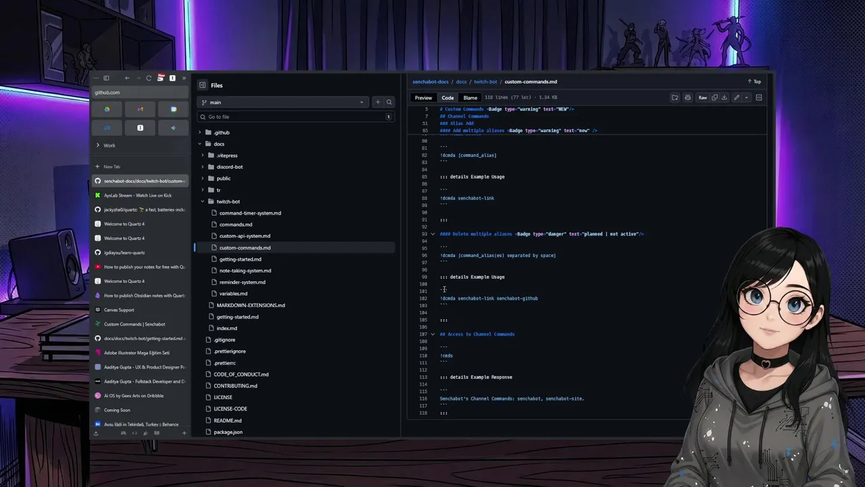This screenshot has height=487, width=865.
Task: Switch to the Preview tab
Action: [423, 97]
